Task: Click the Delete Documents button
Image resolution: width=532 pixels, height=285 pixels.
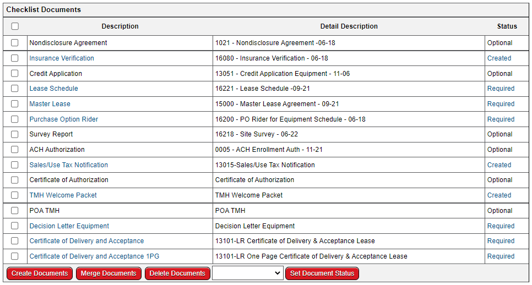Action: point(177,273)
